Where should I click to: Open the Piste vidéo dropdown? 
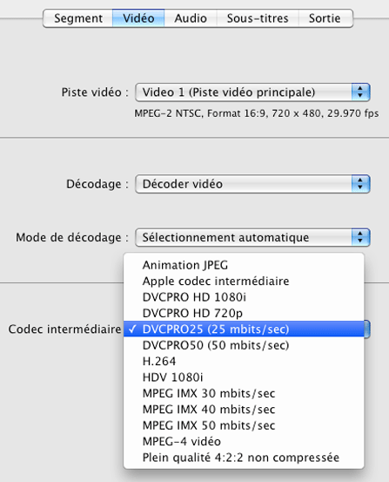pos(252,92)
